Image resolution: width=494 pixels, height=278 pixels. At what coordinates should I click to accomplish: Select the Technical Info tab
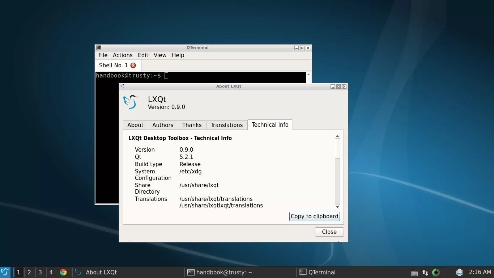[270, 125]
